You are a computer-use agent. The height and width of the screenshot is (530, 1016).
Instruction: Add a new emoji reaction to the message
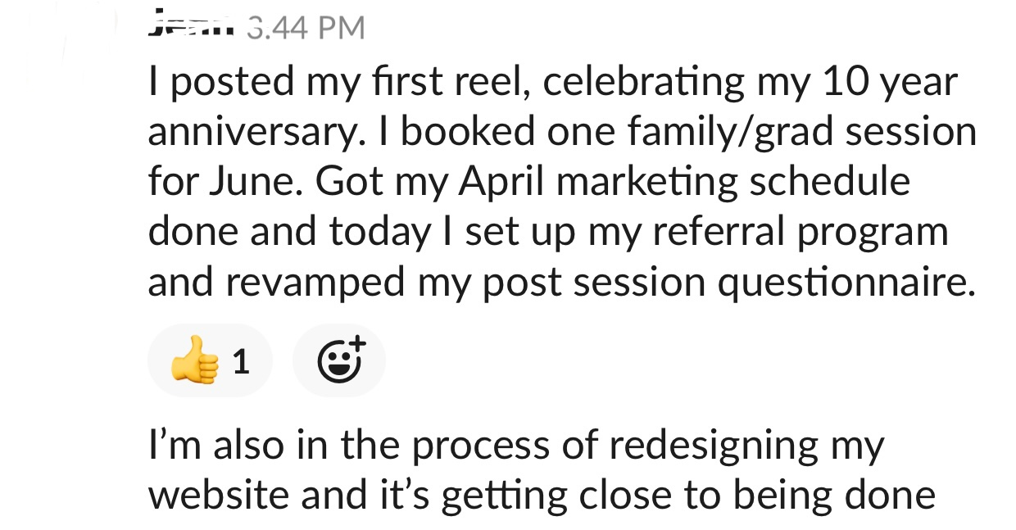[x=338, y=361]
